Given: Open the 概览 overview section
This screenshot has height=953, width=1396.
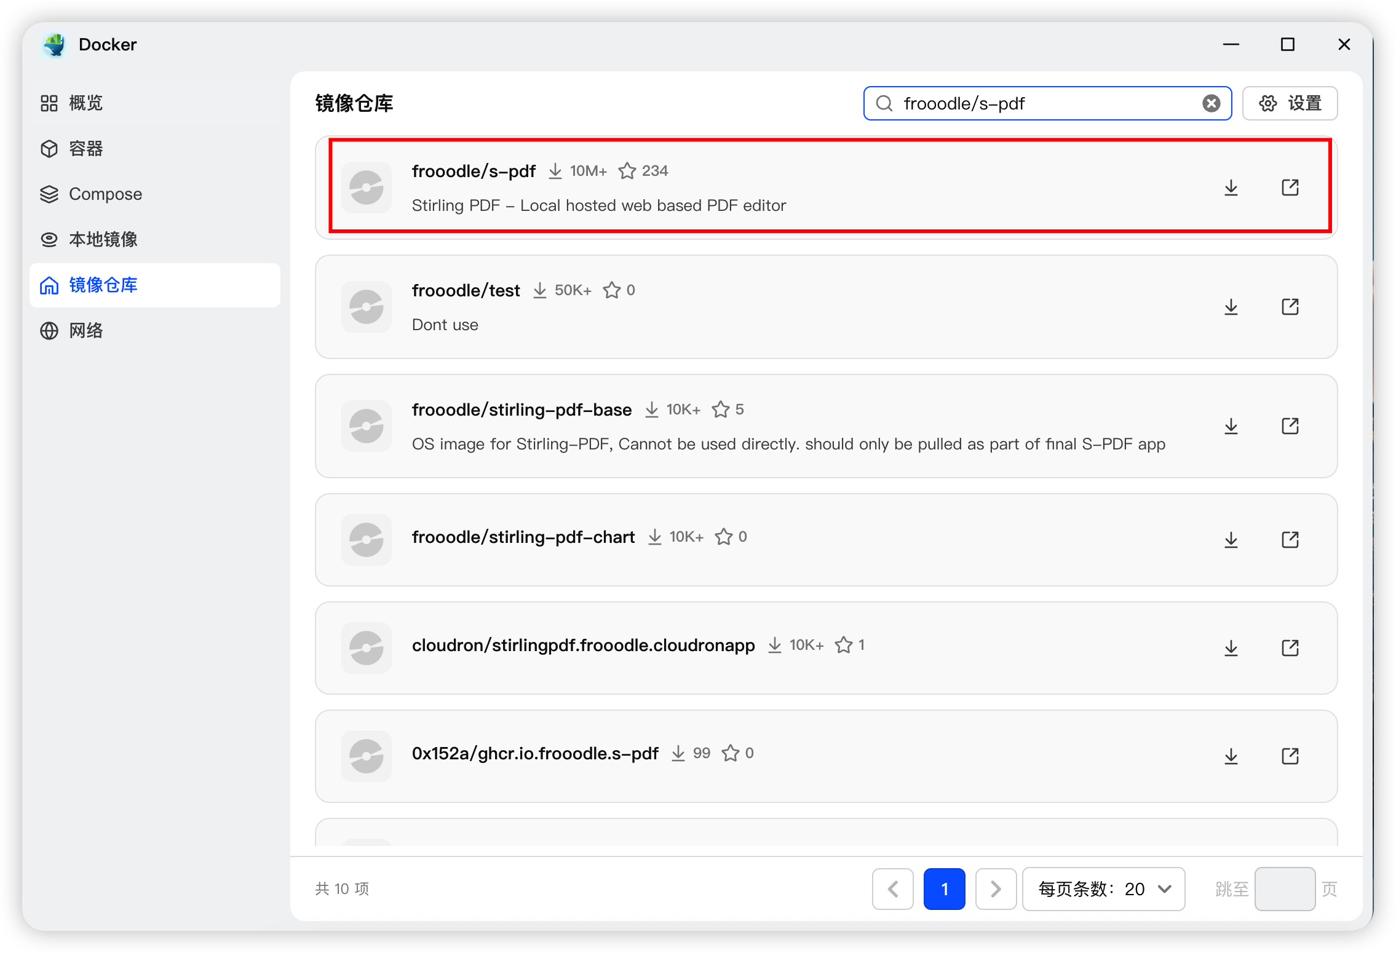Looking at the screenshot, I should [86, 103].
